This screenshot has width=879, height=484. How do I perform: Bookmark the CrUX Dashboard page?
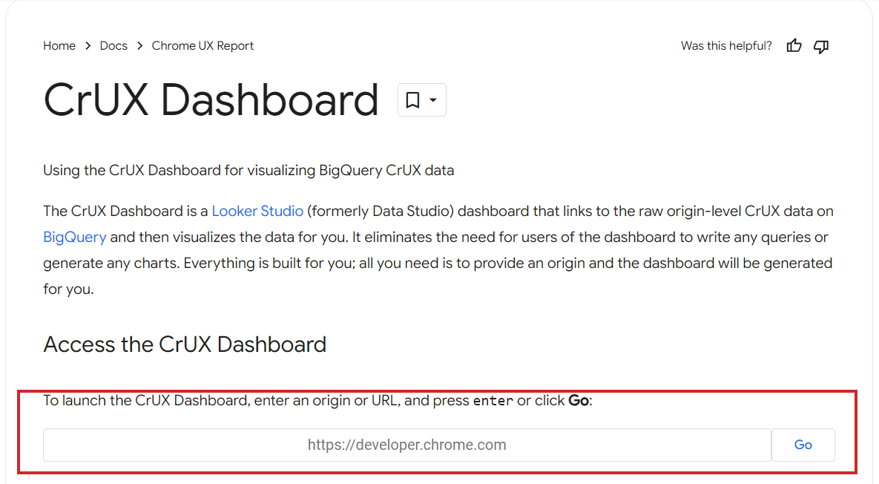[412, 99]
